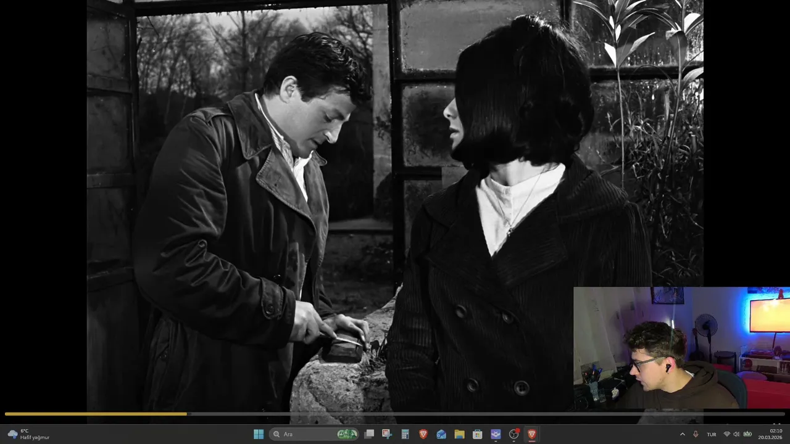Open Task View from the taskbar
This screenshot has width=790, height=444.
pyautogui.click(x=369, y=434)
